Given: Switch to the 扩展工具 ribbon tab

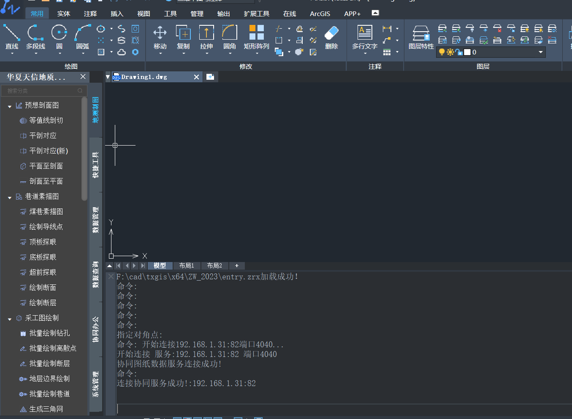Looking at the screenshot, I should [x=257, y=14].
